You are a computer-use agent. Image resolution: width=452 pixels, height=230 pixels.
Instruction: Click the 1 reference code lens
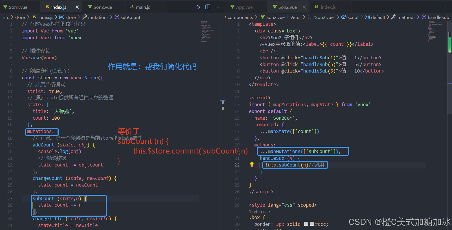[x=259, y=211]
